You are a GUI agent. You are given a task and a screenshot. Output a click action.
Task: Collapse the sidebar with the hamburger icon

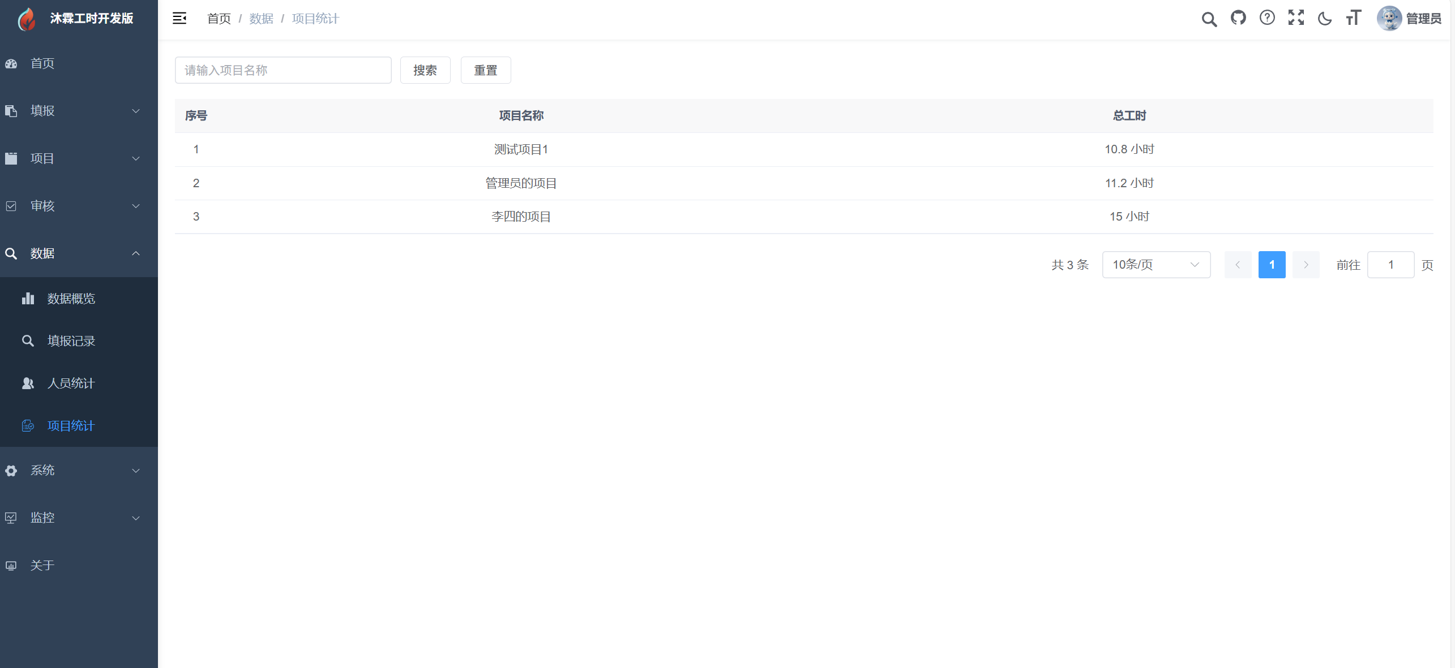pos(179,18)
